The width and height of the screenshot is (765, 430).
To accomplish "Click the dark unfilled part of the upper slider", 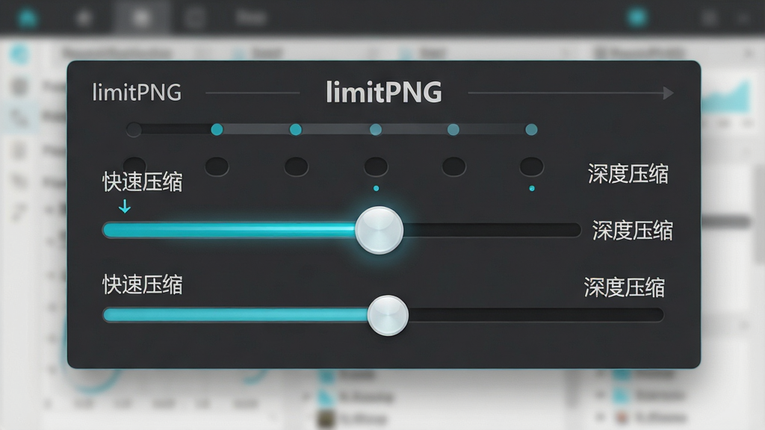I will (492, 230).
